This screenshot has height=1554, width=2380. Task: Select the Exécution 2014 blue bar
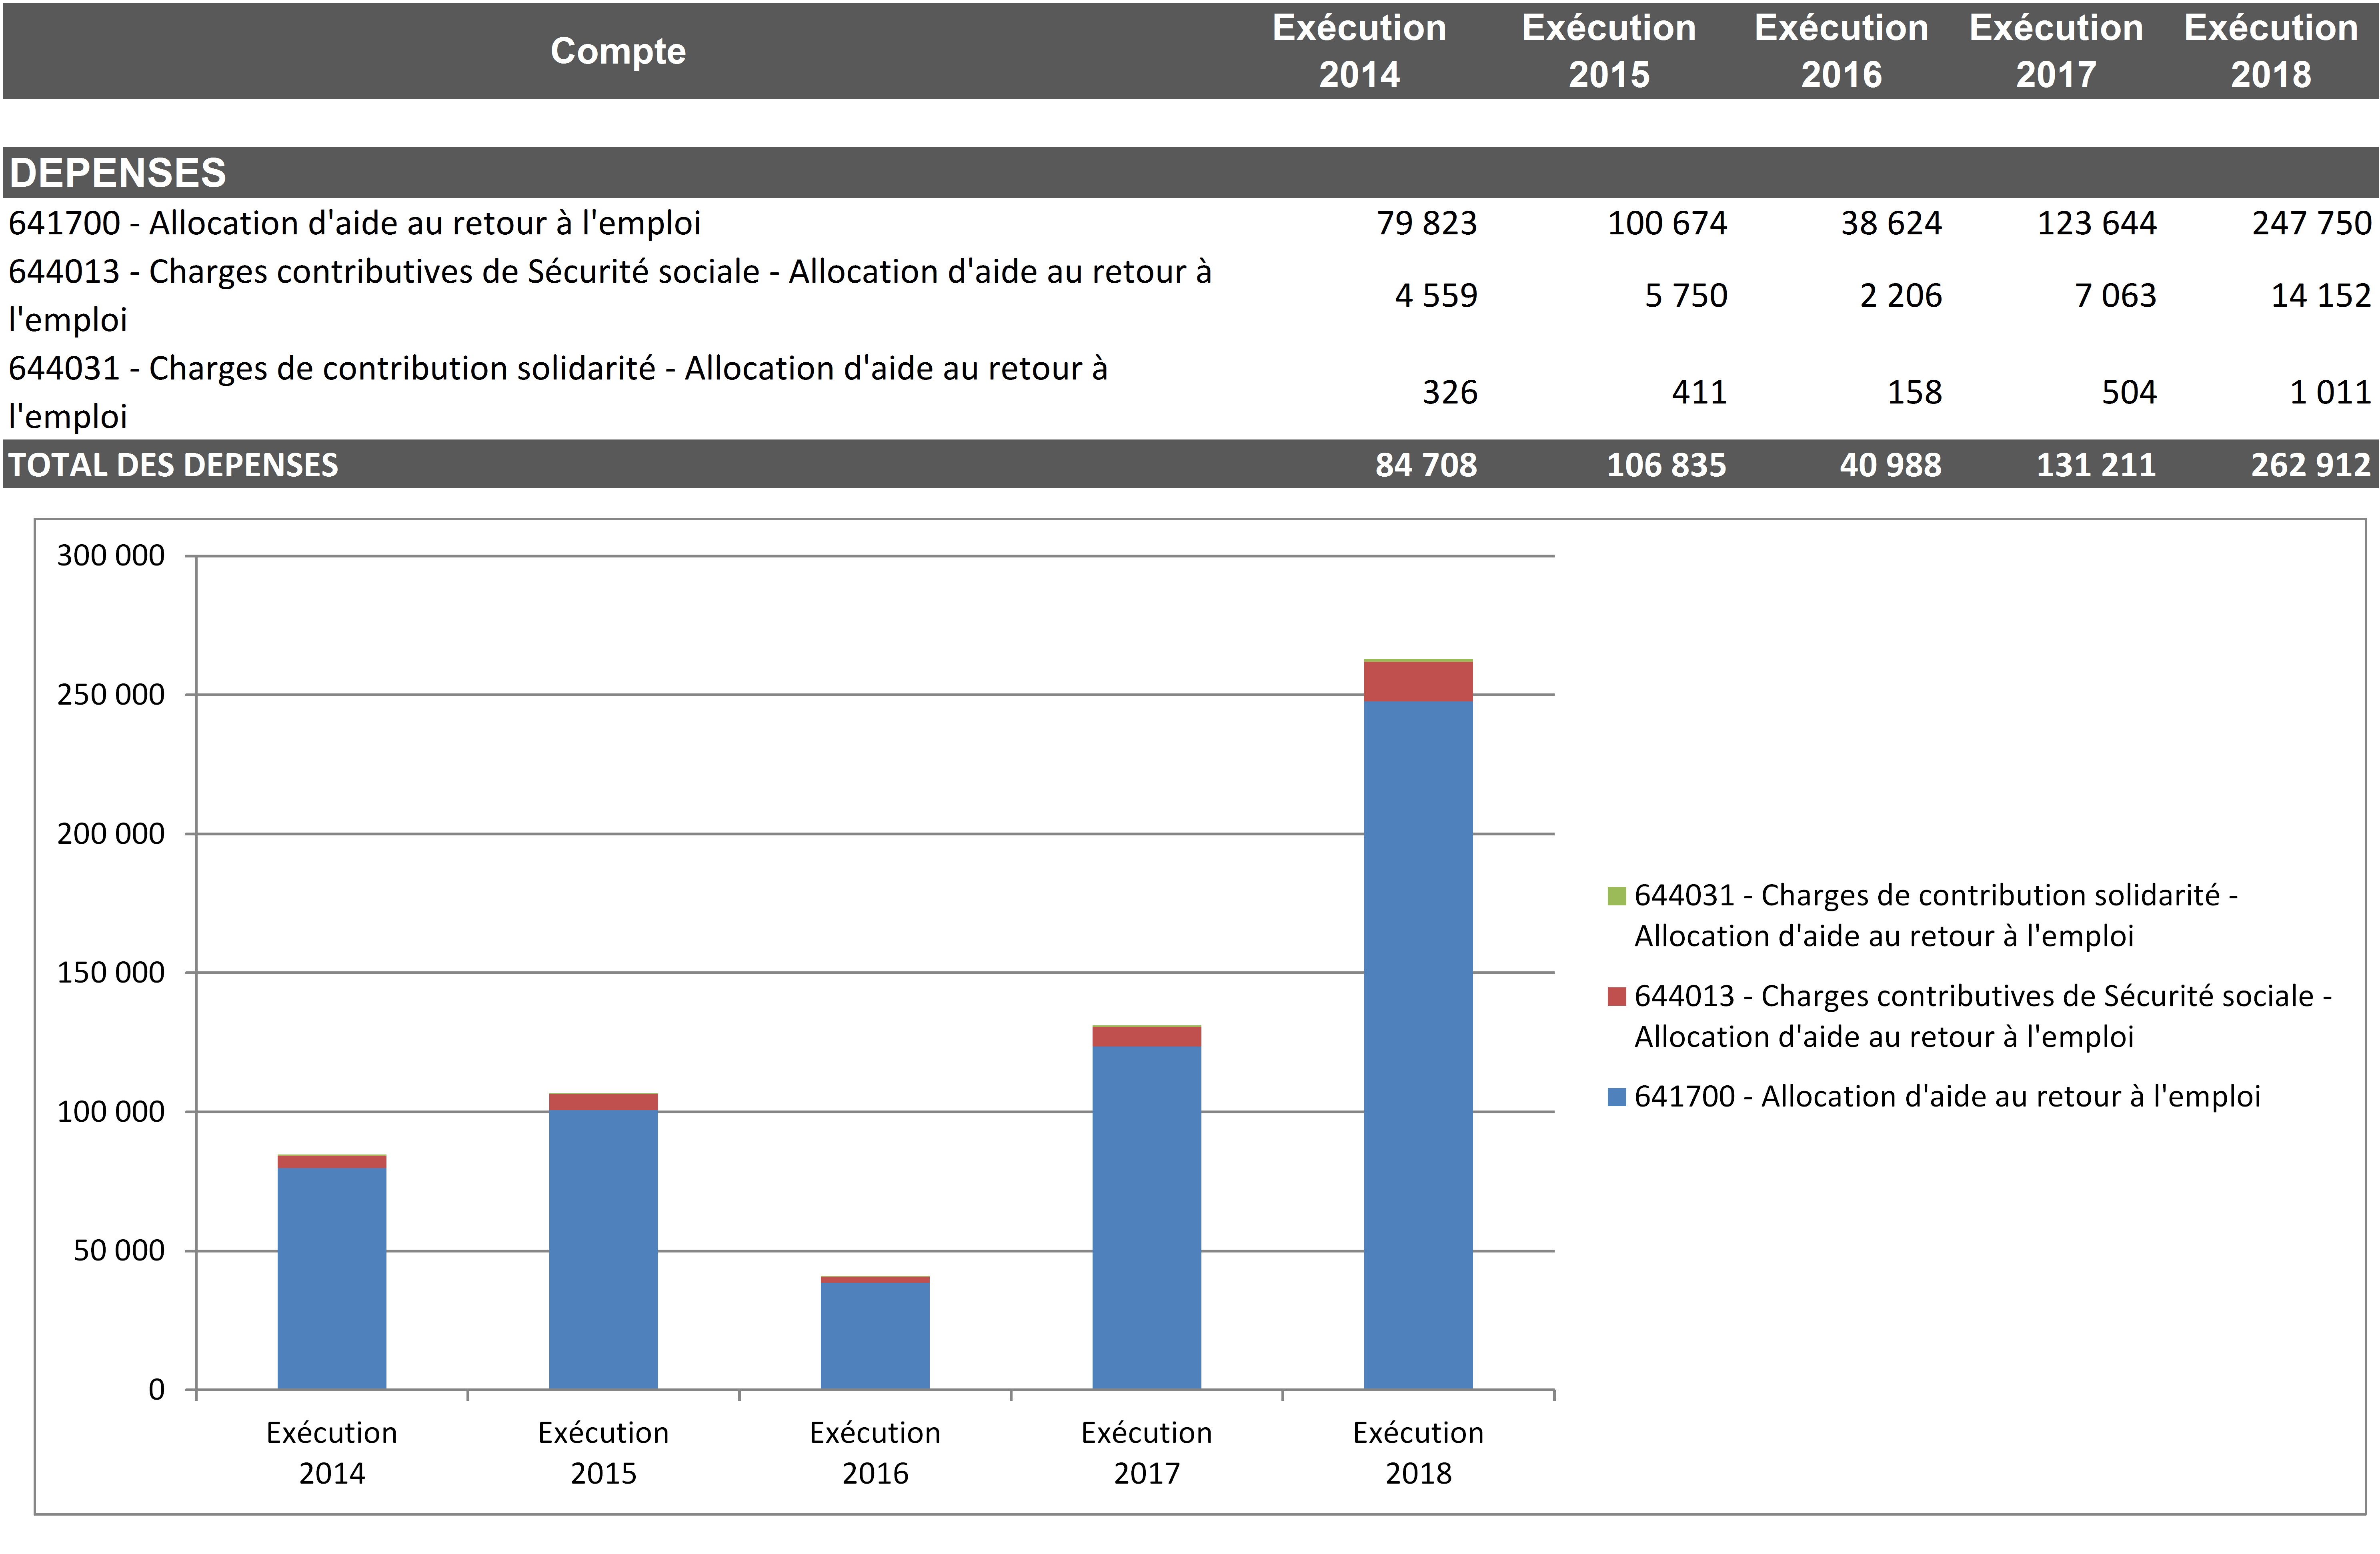click(x=332, y=1278)
